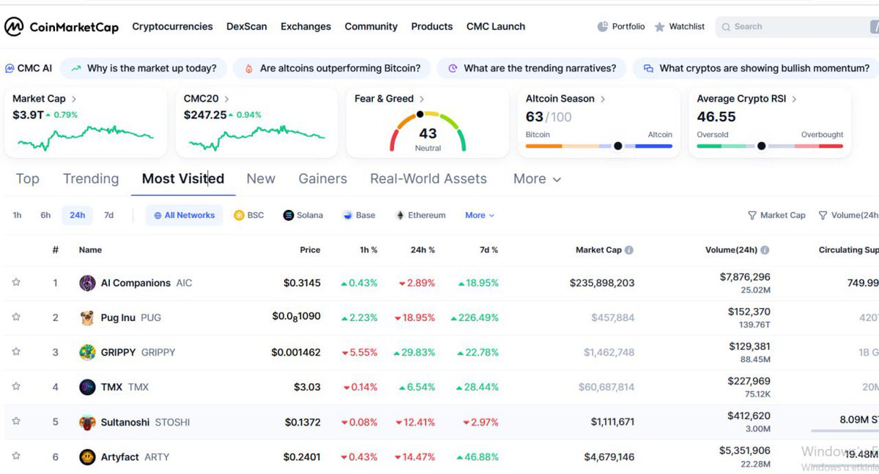The height and width of the screenshot is (474, 879).
Task: Select the 24h timeframe button
Action: (77, 215)
